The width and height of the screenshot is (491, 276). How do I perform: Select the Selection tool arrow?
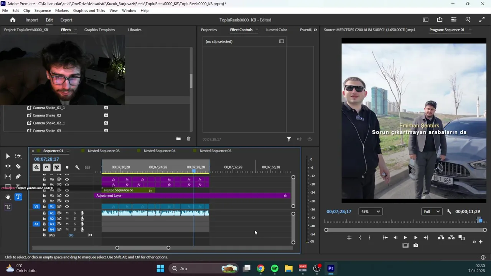pyautogui.click(x=8, y=156)
